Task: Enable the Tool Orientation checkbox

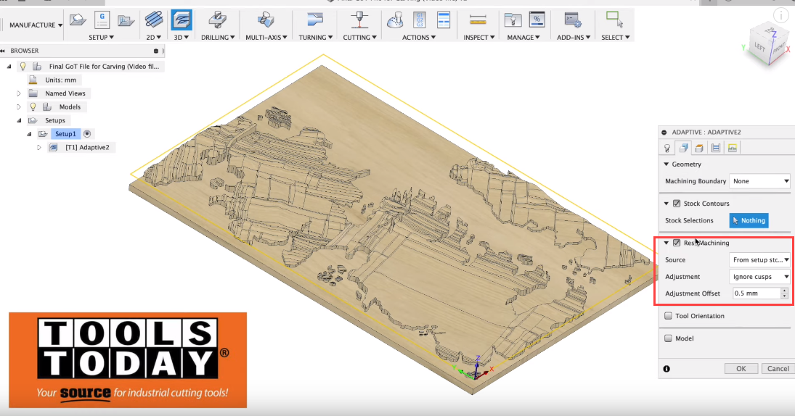Action: pyautogui.click(x=668, y=316)
